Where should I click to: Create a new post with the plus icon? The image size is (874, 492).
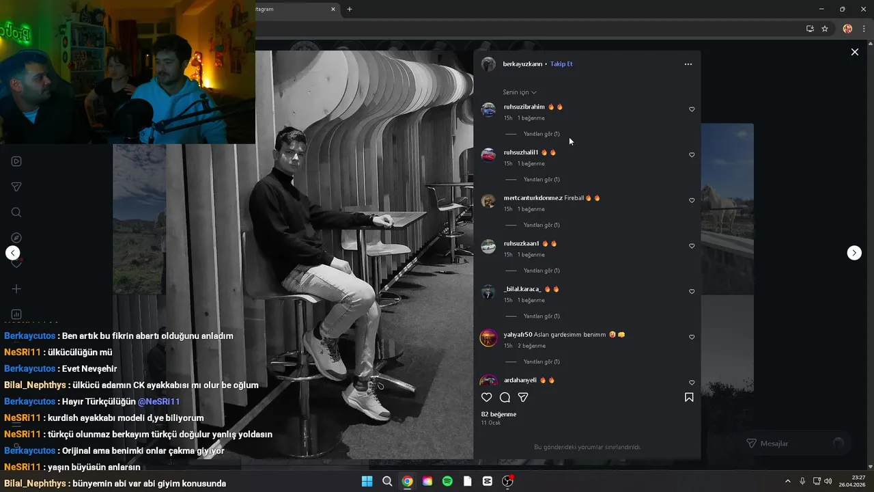[x=16, y=289]
